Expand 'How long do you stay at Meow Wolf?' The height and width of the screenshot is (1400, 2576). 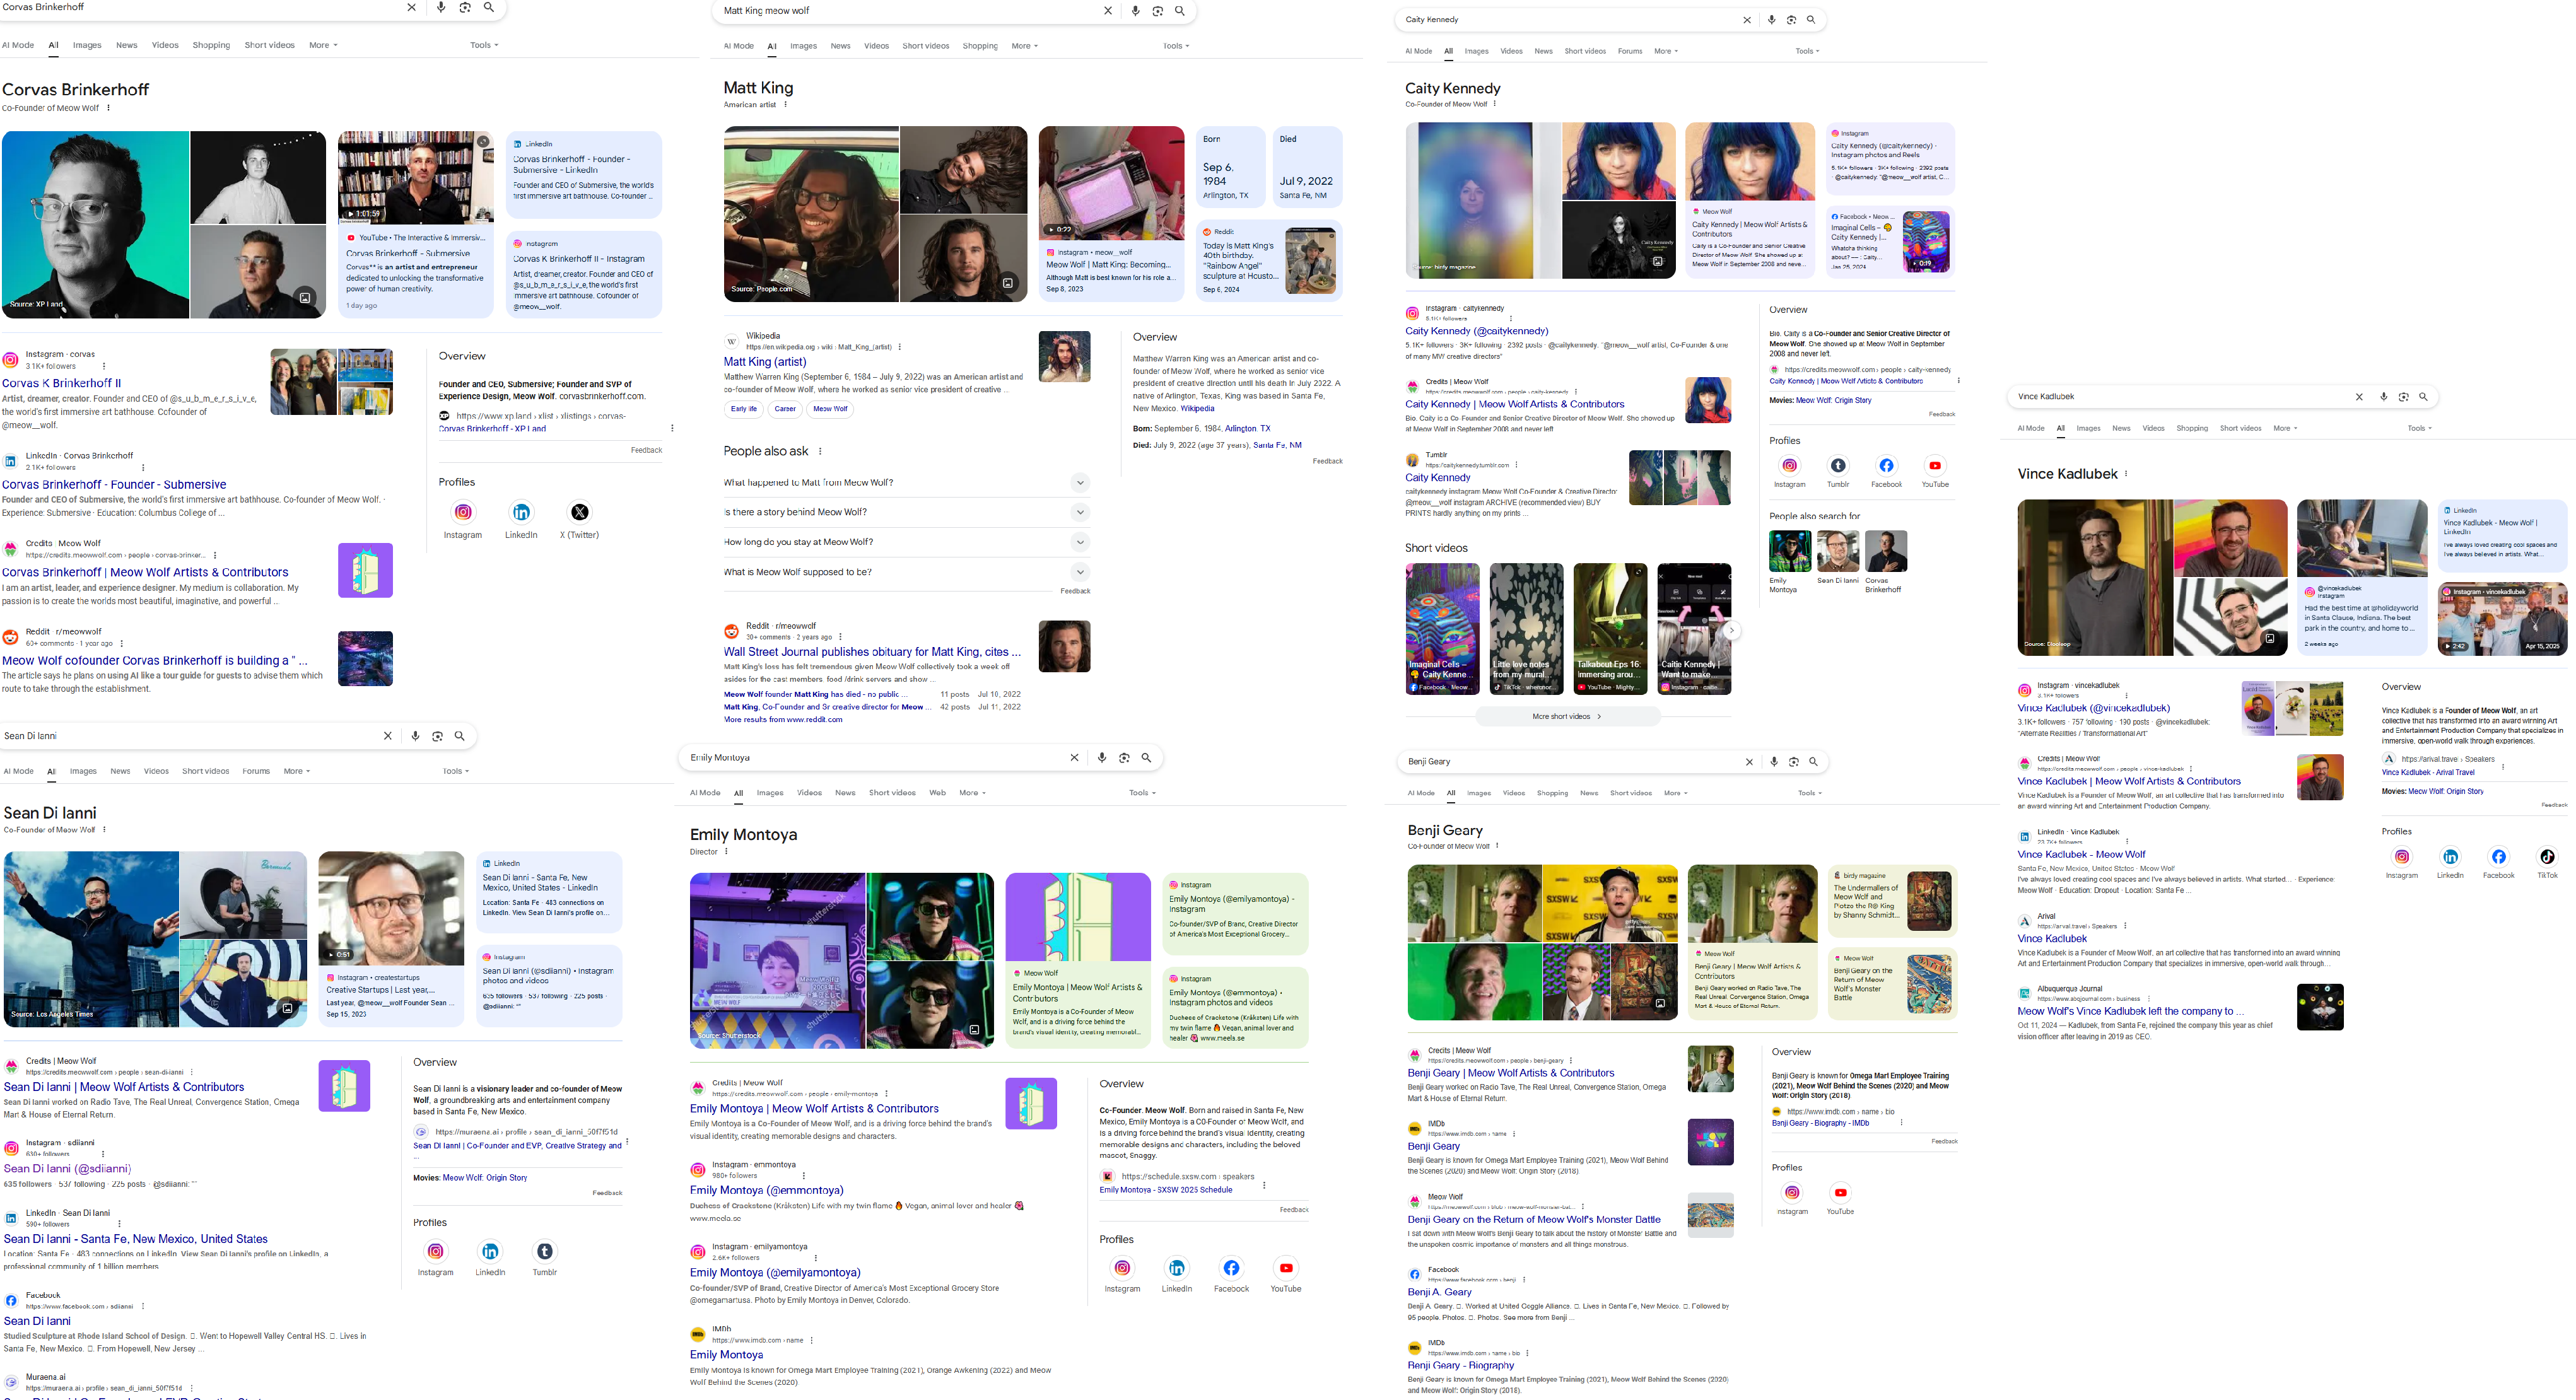[906, 542]
